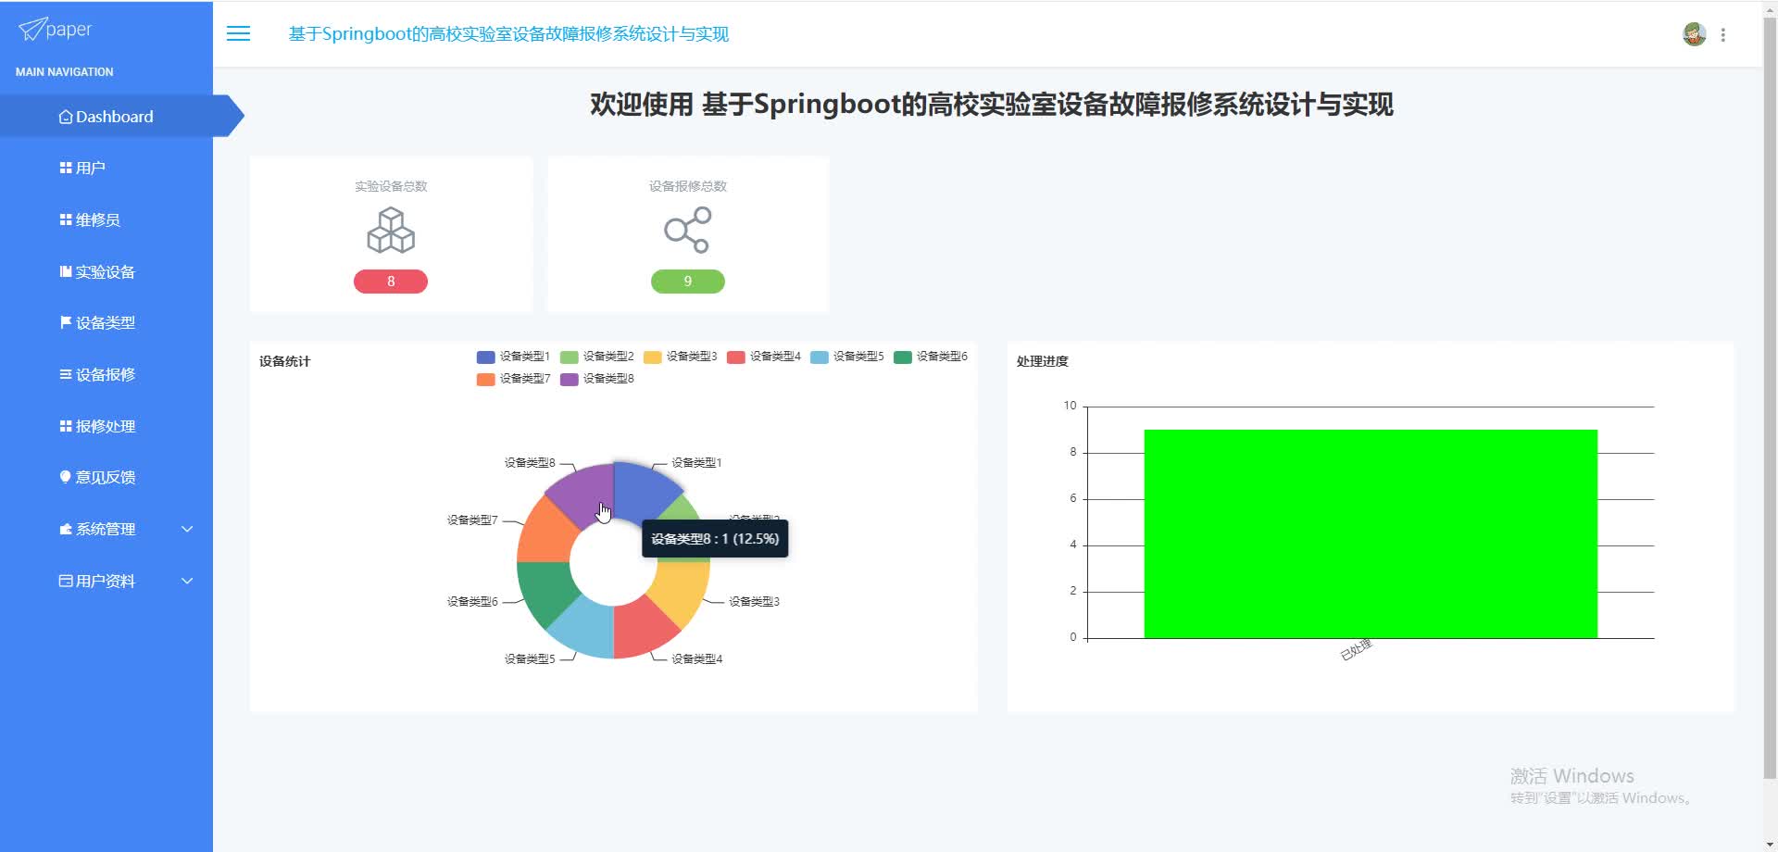
Task: Toggle 设备类型6 legend entry
Action: coord(930,357)
